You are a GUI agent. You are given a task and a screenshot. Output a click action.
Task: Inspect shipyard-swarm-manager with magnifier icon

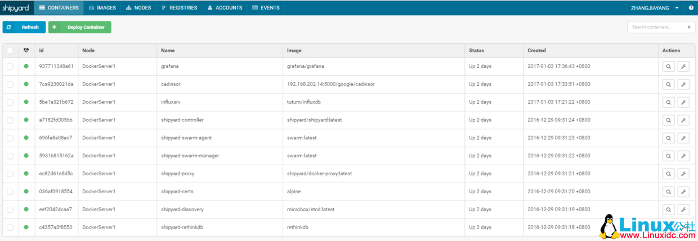(668, 156)
